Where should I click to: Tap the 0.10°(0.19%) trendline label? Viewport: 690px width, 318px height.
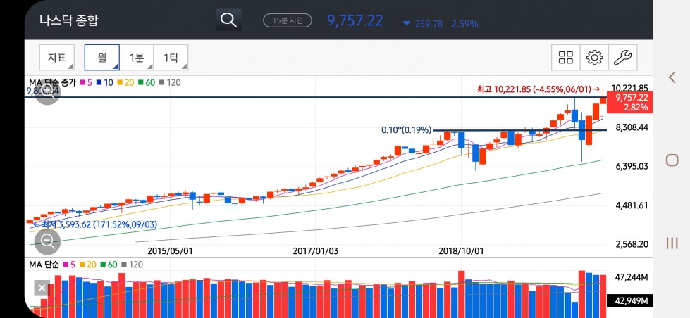pyautogui.click(x=406, y=130)
